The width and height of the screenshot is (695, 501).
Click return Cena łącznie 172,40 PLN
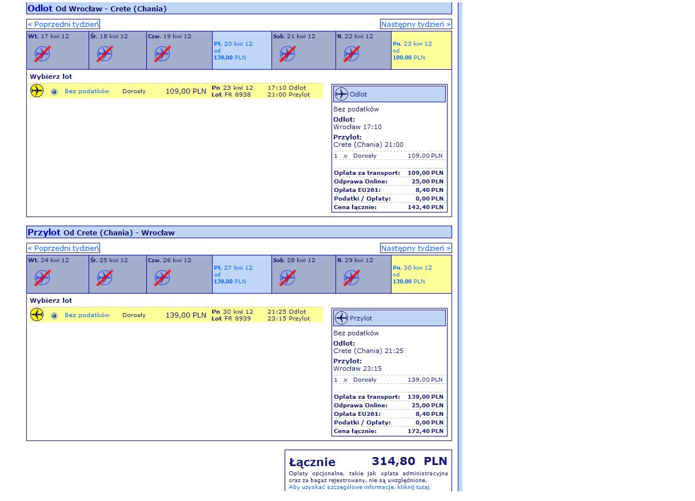tap(389, 431)
